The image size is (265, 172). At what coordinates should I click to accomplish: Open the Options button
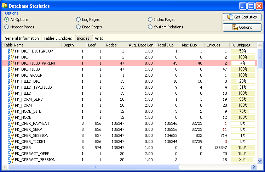[x=242, y=27]
